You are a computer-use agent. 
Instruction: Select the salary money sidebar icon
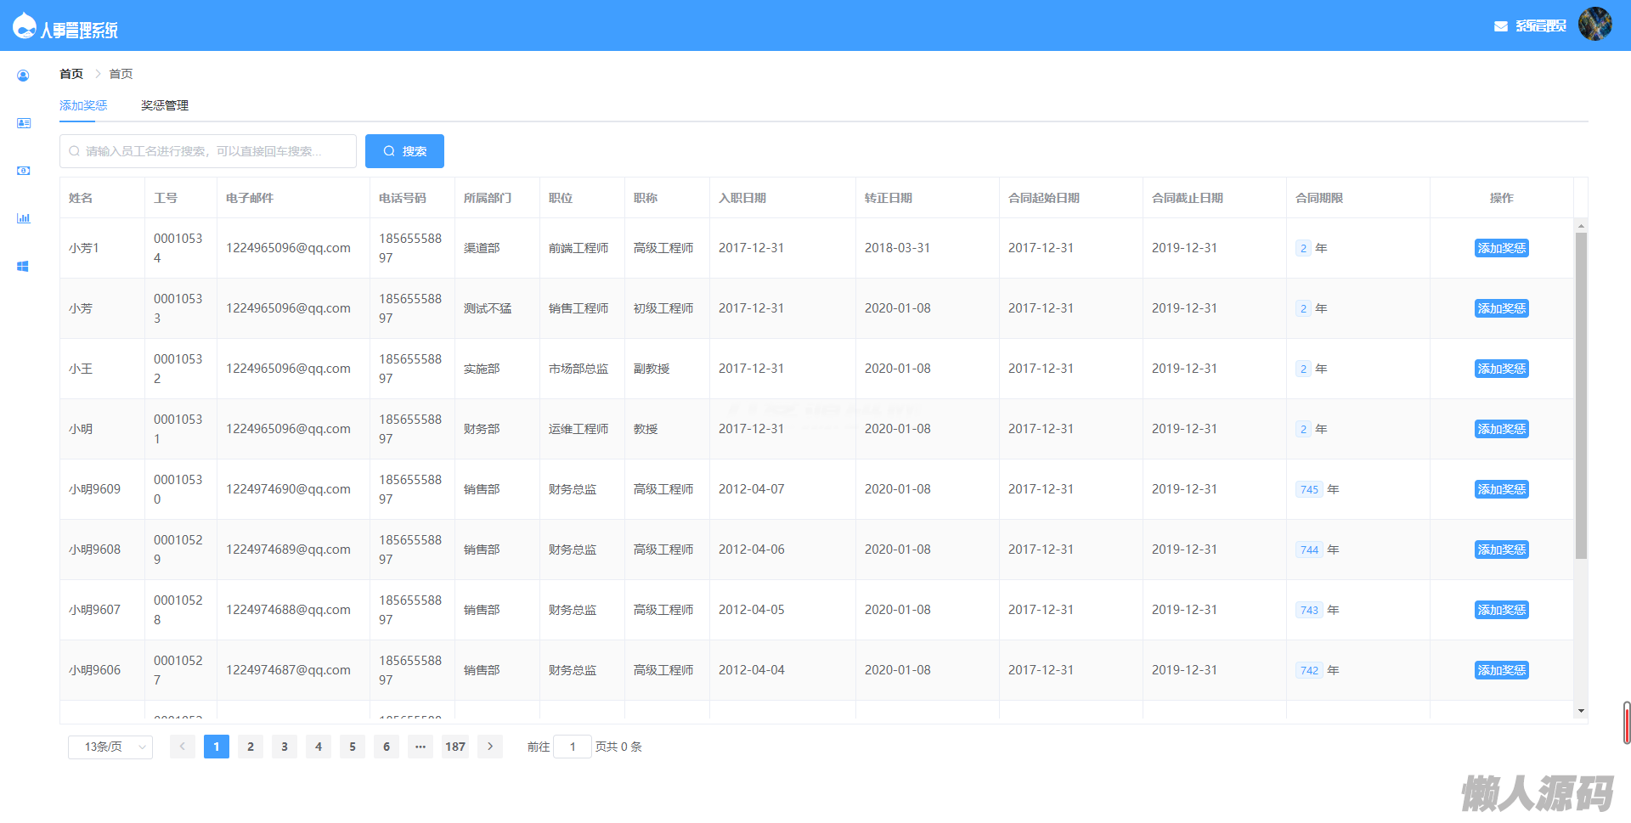23,171
